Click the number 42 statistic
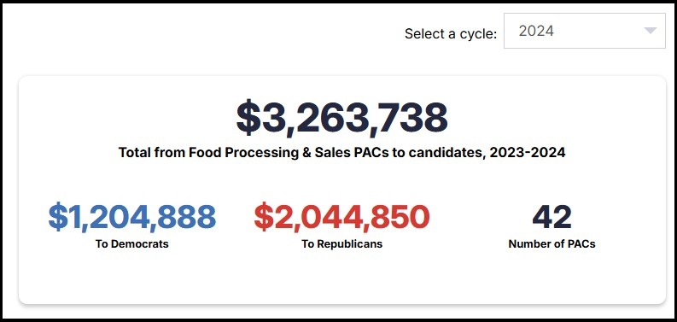Viewport: 677px width, 322px height. [552, 217]
